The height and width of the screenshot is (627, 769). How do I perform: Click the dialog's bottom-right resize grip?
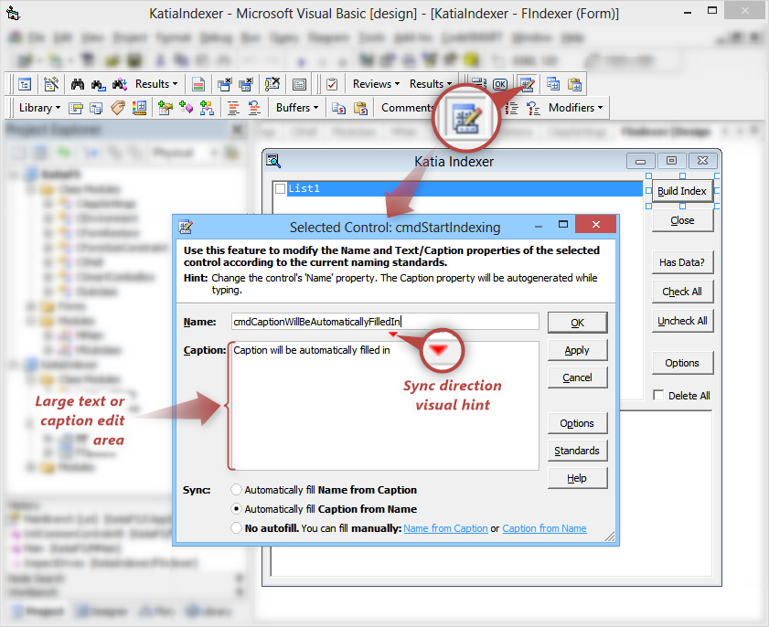(x=610, y=537)
